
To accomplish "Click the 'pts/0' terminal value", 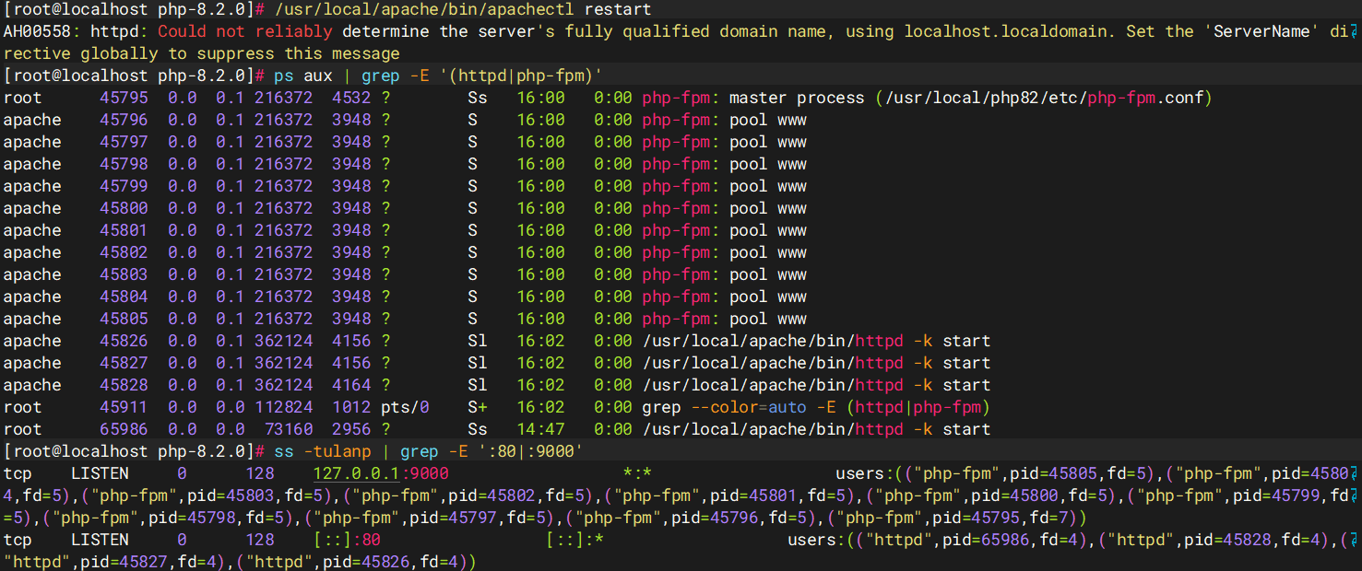I will 405,407.
